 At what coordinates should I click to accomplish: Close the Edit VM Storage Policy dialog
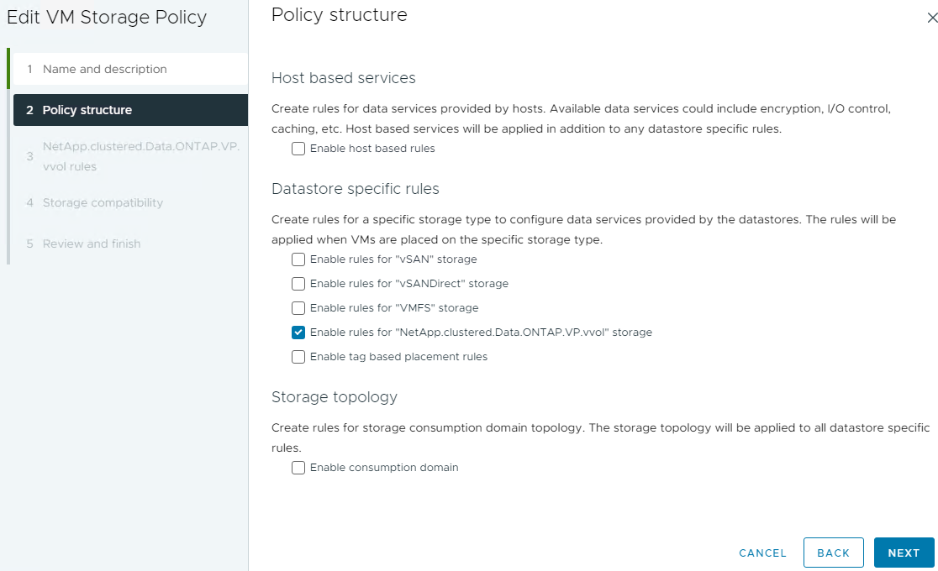coord(931,18)
